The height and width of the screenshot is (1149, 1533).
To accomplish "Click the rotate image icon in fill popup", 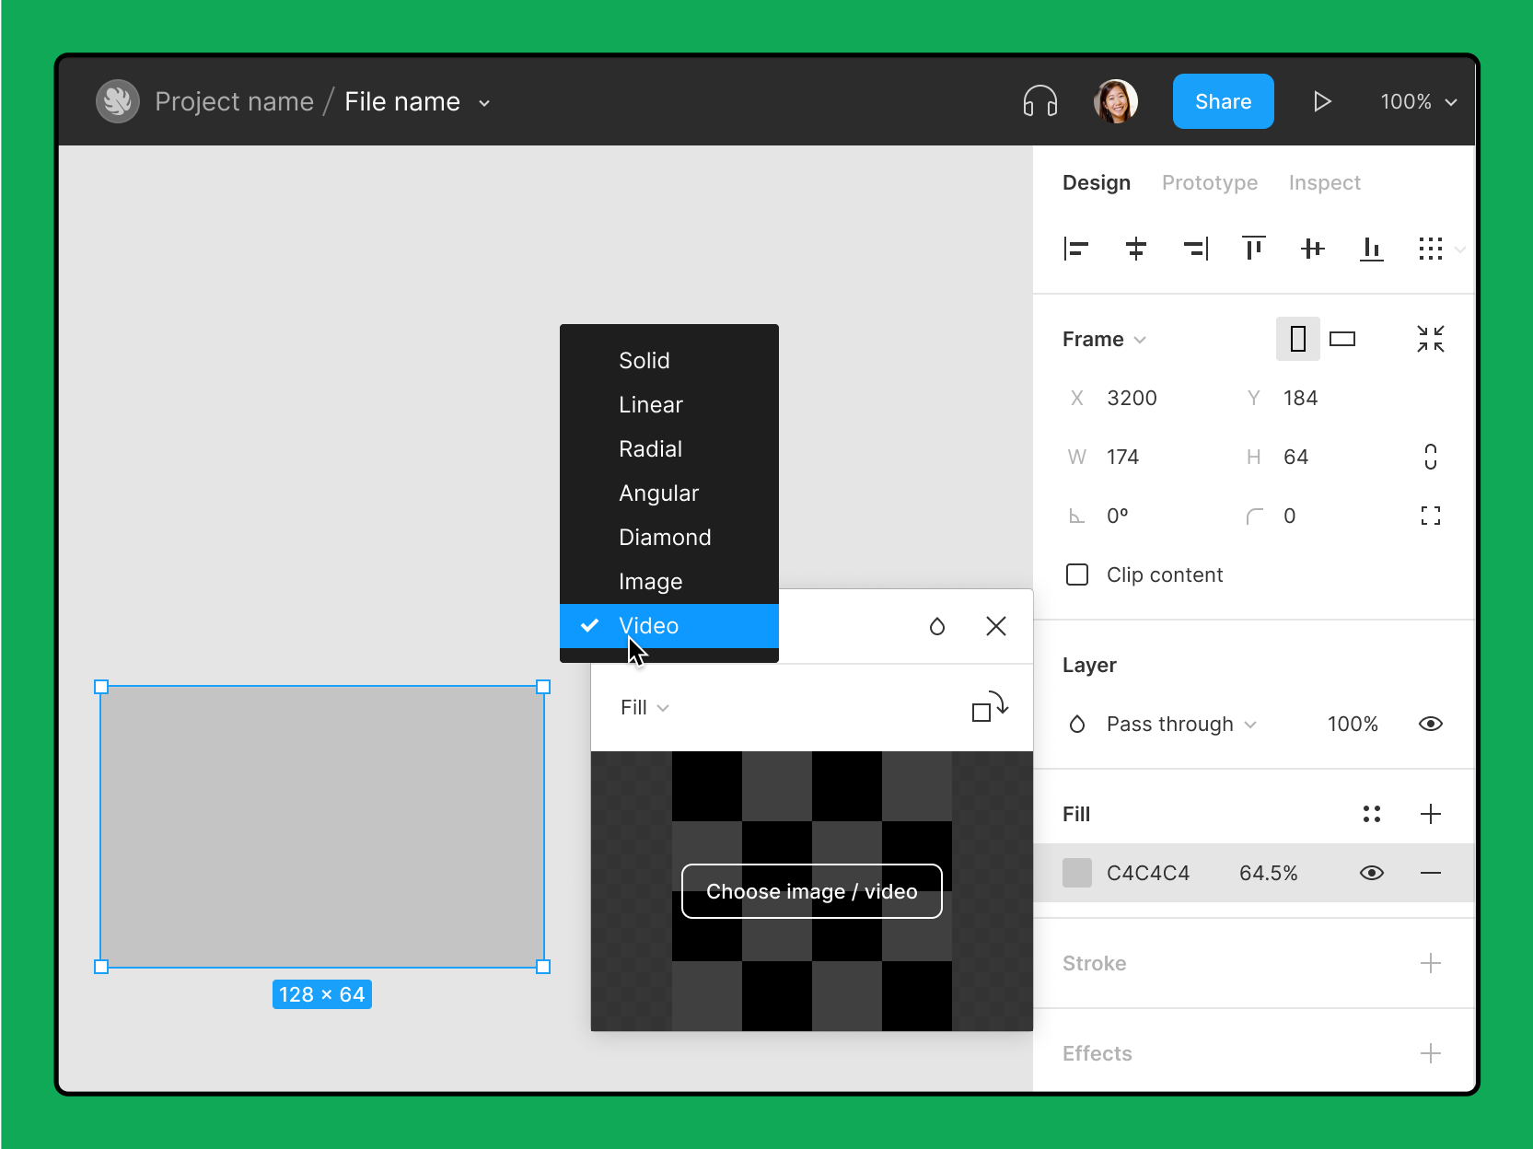I will tap(990, 707).
